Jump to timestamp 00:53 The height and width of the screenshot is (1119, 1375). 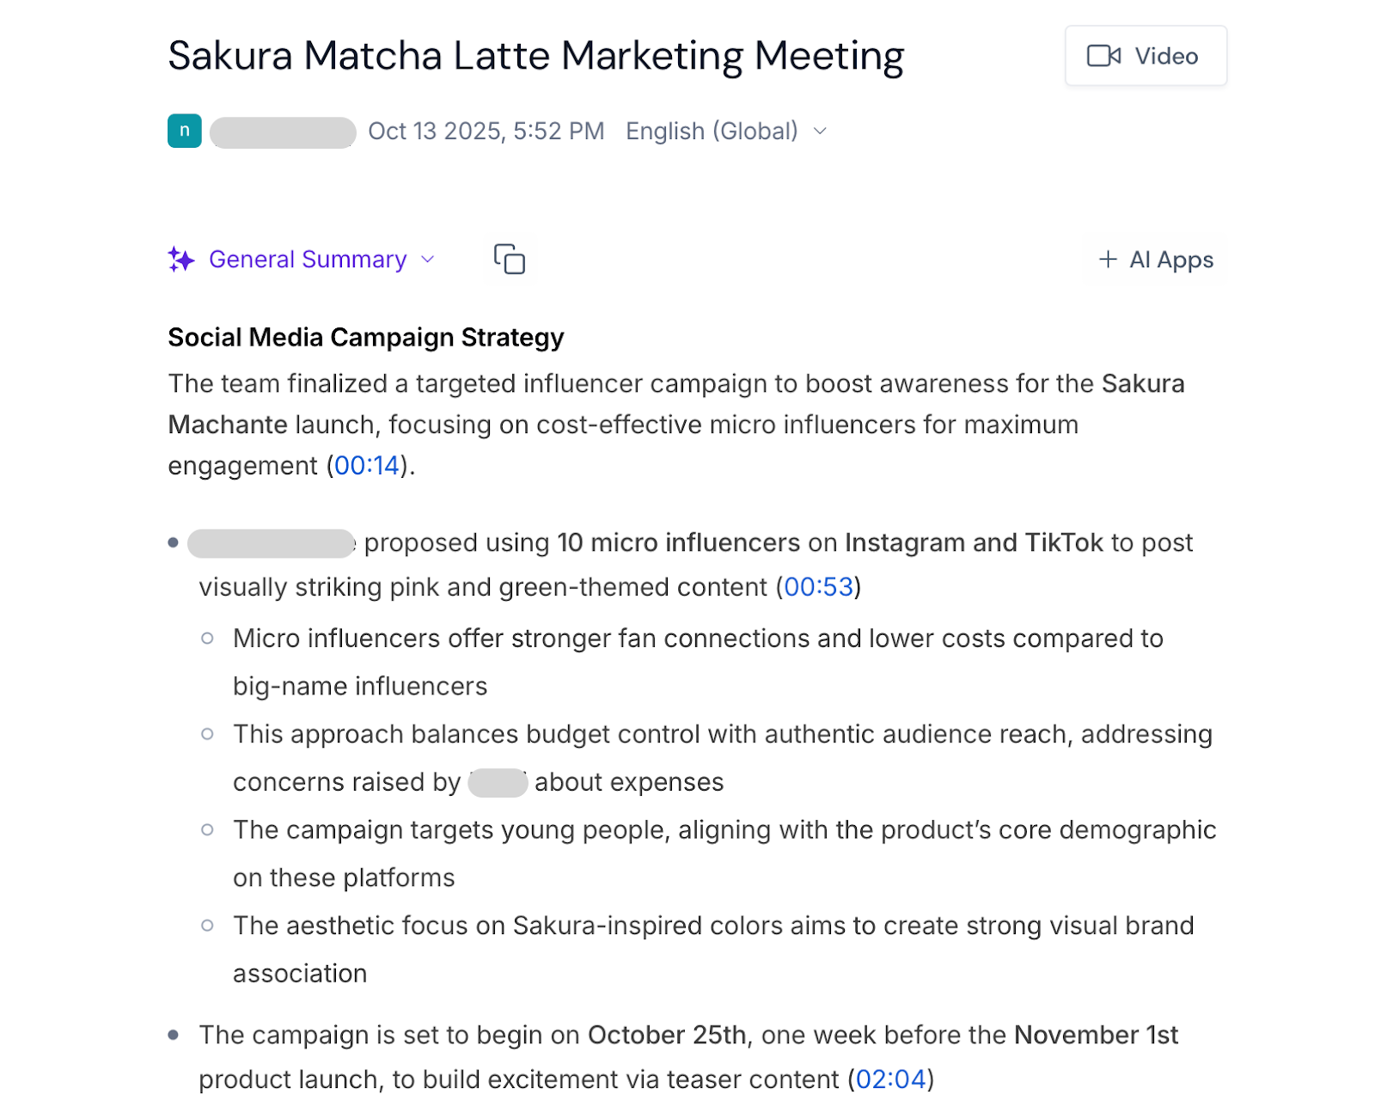pos(819,587)
